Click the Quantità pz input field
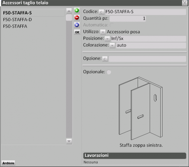The height and width of the screenshot is (167, 189). 128,19
